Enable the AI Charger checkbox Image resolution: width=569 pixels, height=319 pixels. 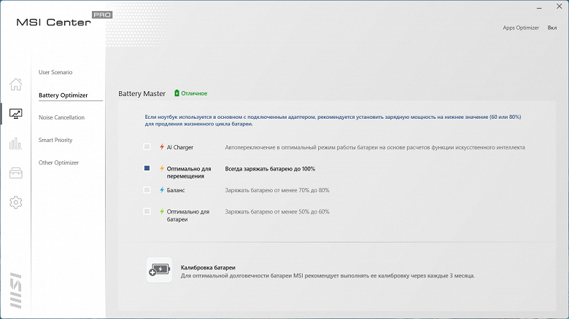point(147,147)
